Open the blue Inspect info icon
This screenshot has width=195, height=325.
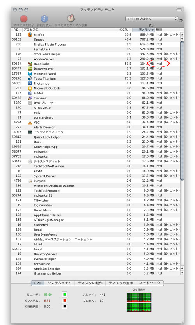click(x=44, y=19)
